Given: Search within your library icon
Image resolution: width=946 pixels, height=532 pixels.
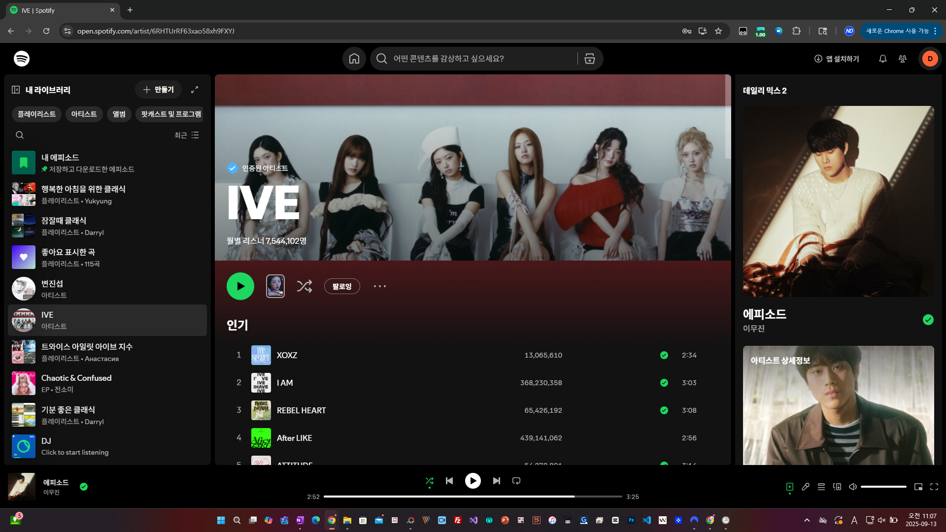Looking at the screenshot, I should 20,135.
